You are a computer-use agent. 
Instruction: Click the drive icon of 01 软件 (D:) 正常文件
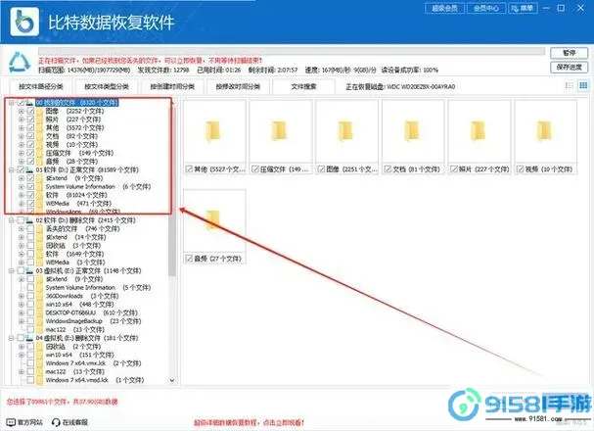[29, 169]
